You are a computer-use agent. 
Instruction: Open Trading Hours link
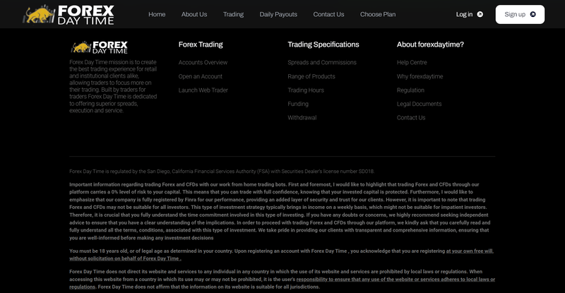pos(306,90)
